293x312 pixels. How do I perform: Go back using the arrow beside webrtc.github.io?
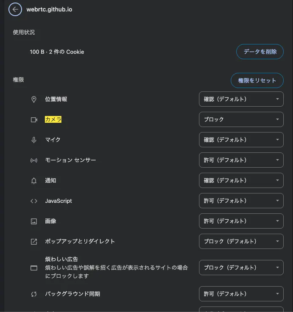tap(15, 9)
